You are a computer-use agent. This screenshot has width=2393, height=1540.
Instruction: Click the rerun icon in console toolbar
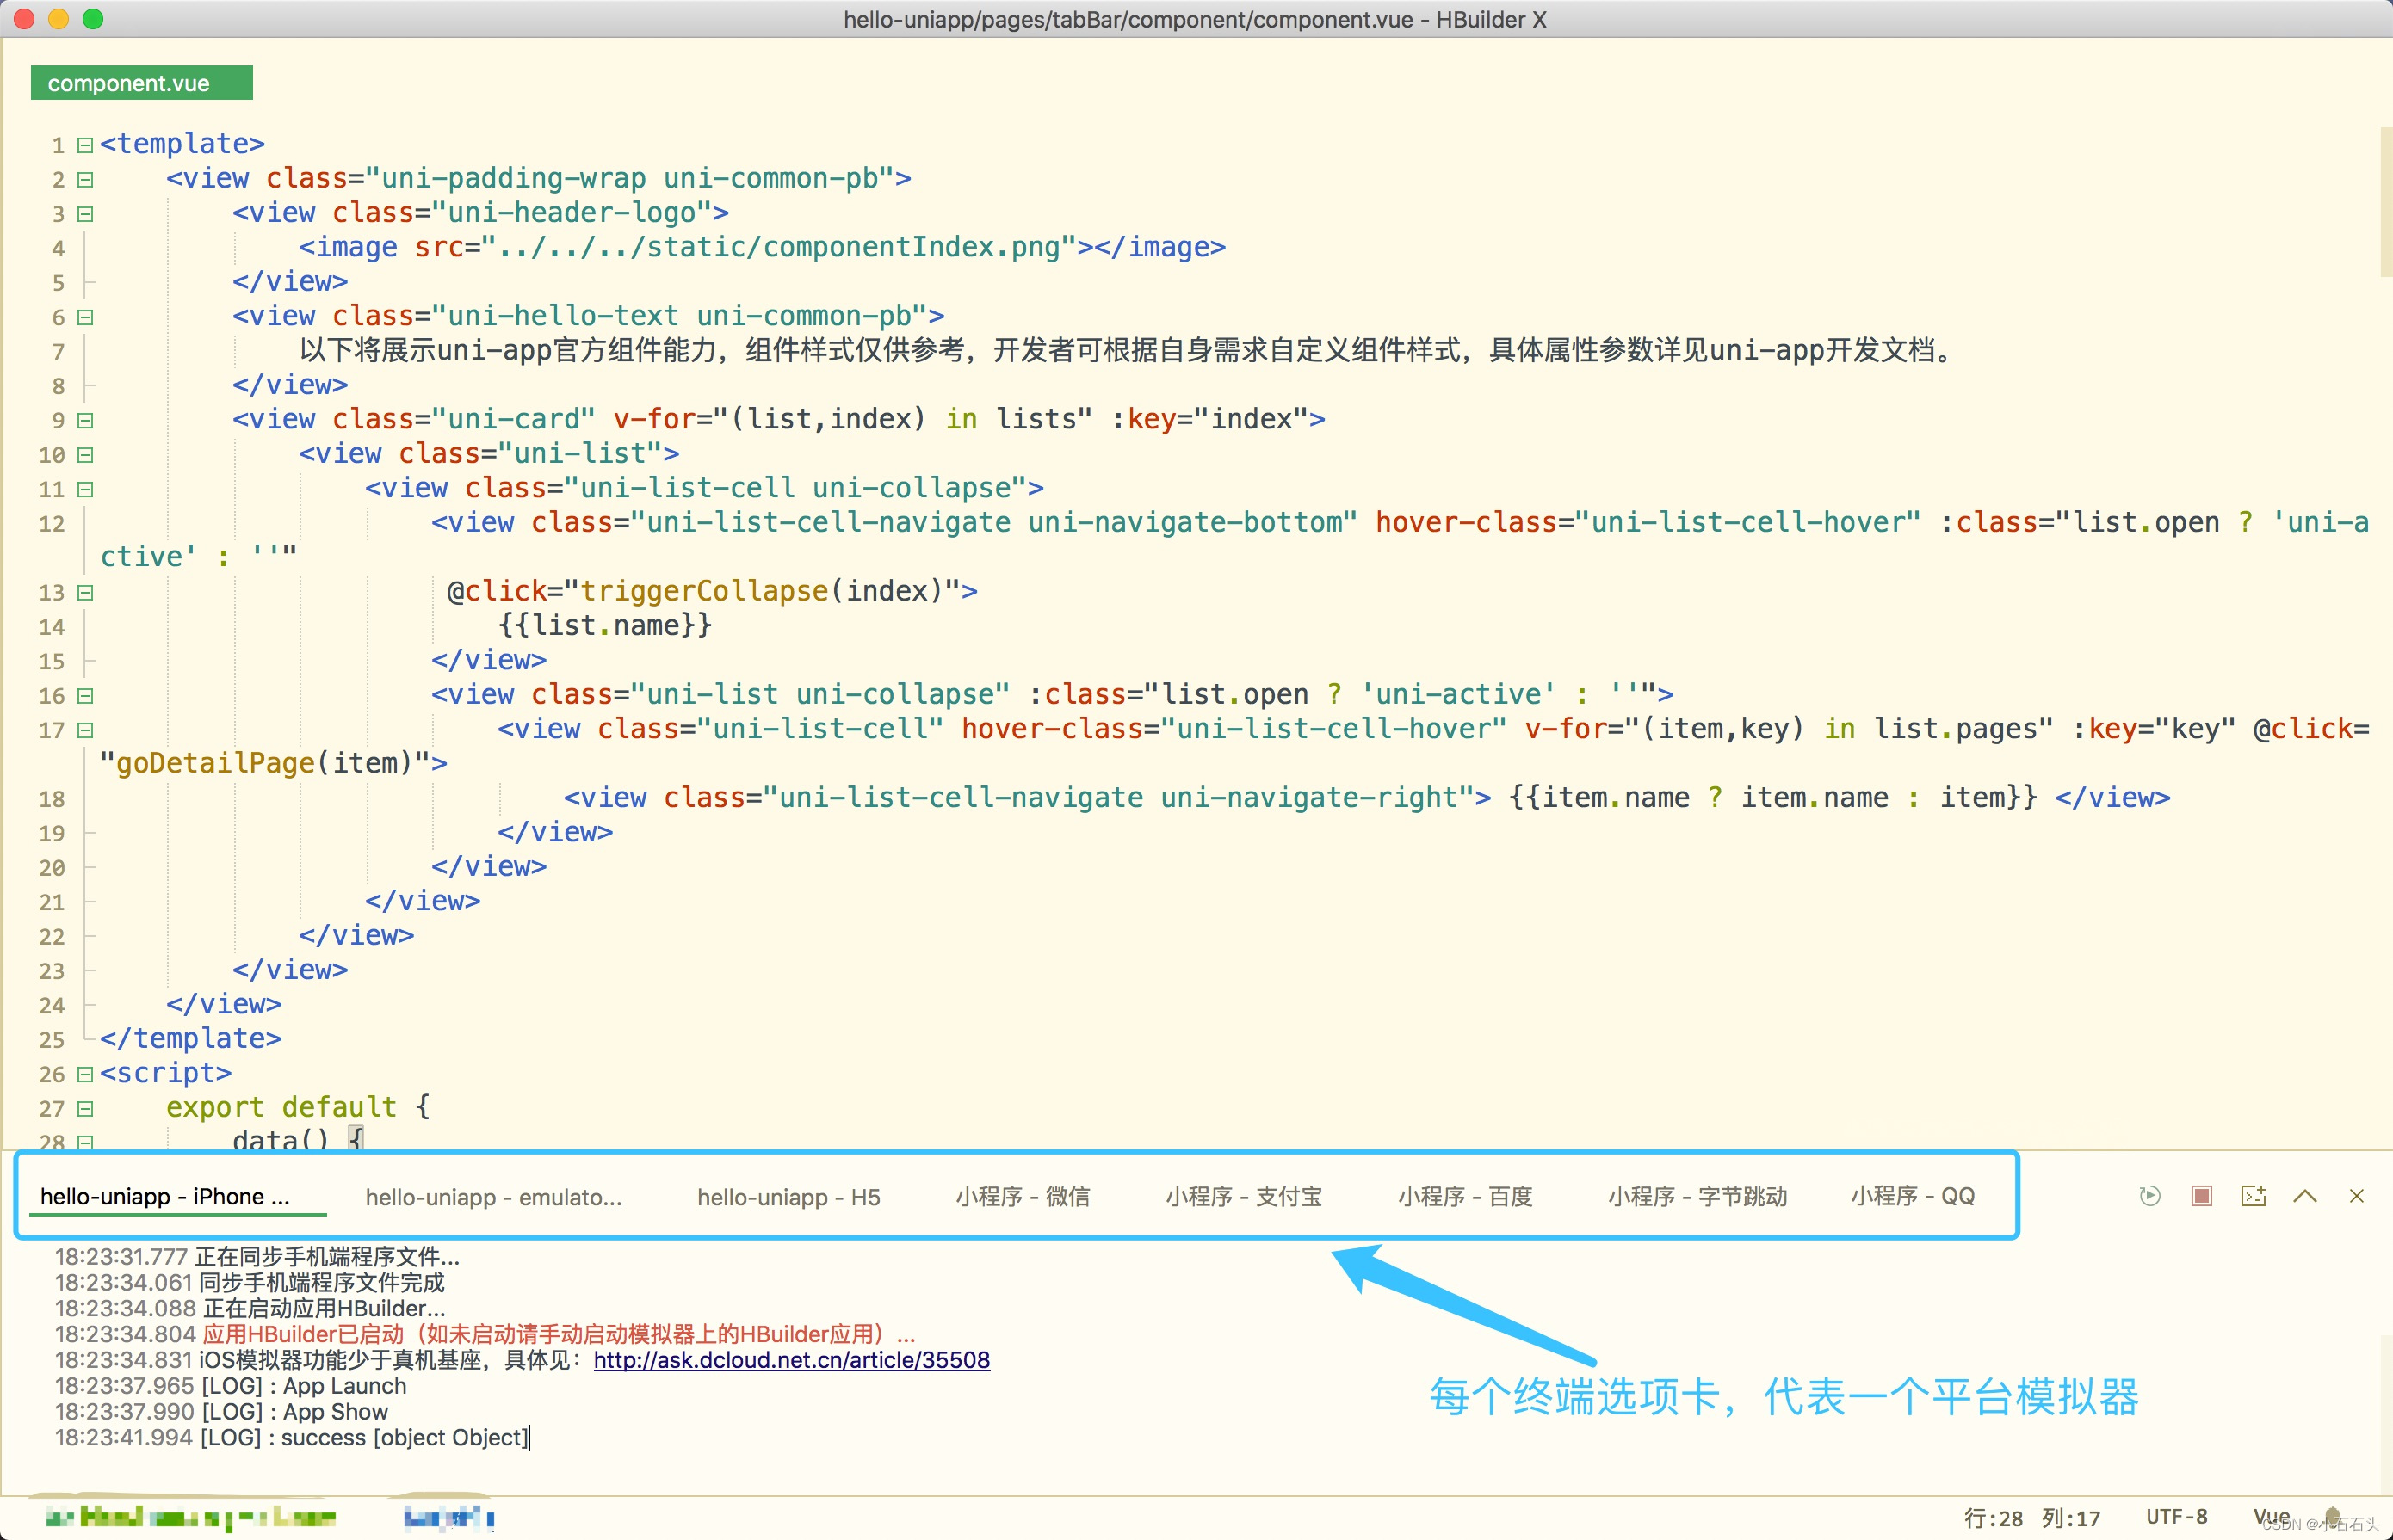click(x=2149, y=1196)
